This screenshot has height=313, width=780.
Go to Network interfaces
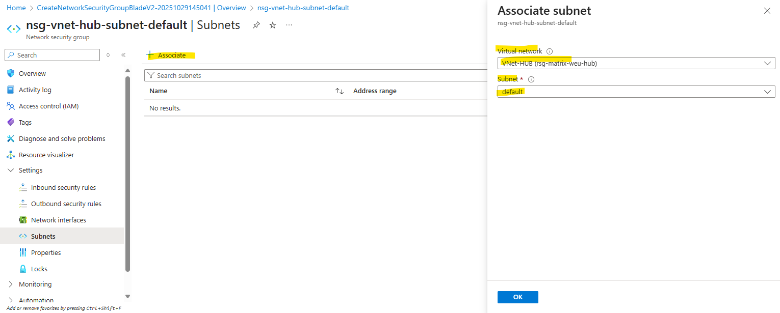click(58, 220)
